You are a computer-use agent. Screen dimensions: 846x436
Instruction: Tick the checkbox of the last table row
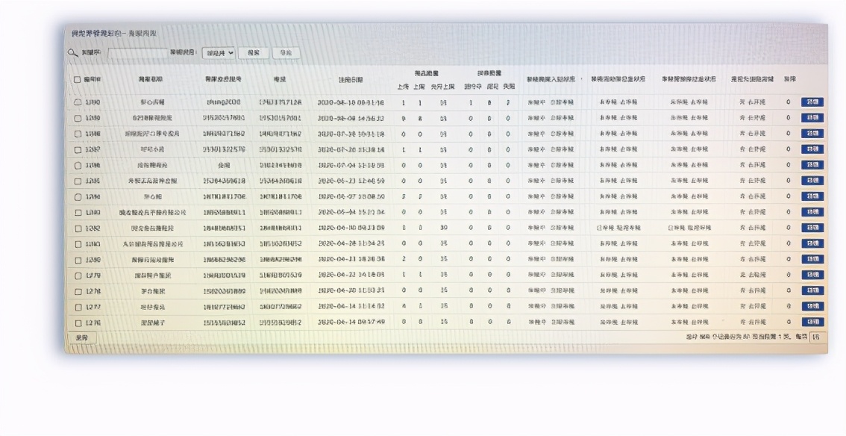(x=78, y=323)
